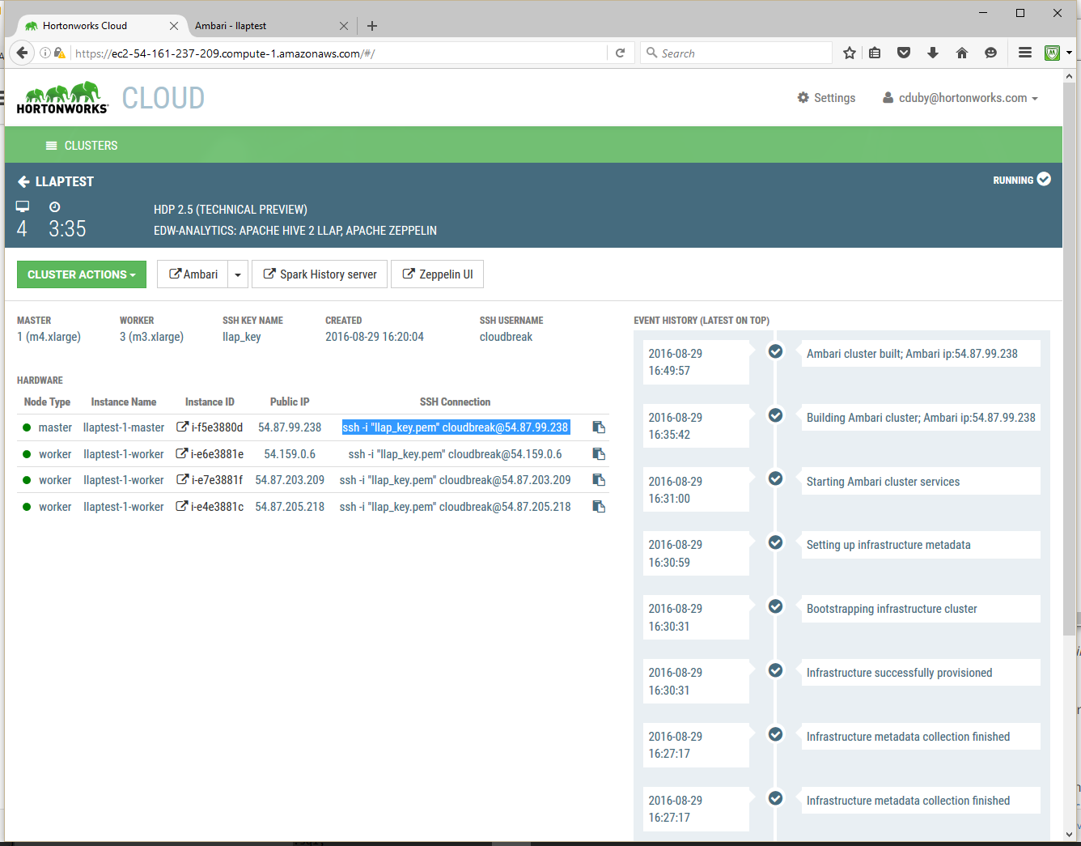
Task: Click the back arrow next to LLAPTEST
Action: pyautogui.click(x=23, y=181)
